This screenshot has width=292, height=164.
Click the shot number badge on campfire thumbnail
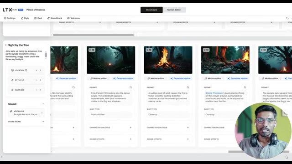tap(149, 50)
